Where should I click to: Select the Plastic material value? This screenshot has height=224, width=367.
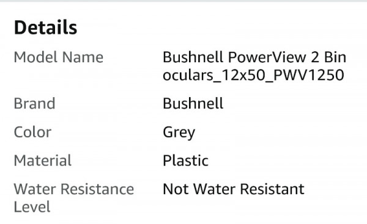(185, 161)
